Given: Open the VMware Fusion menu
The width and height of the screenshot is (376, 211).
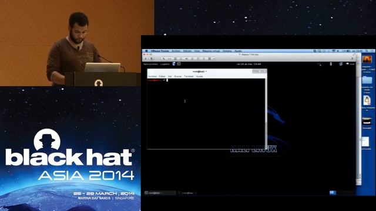Looking at the screenshot, I should 160,51.
